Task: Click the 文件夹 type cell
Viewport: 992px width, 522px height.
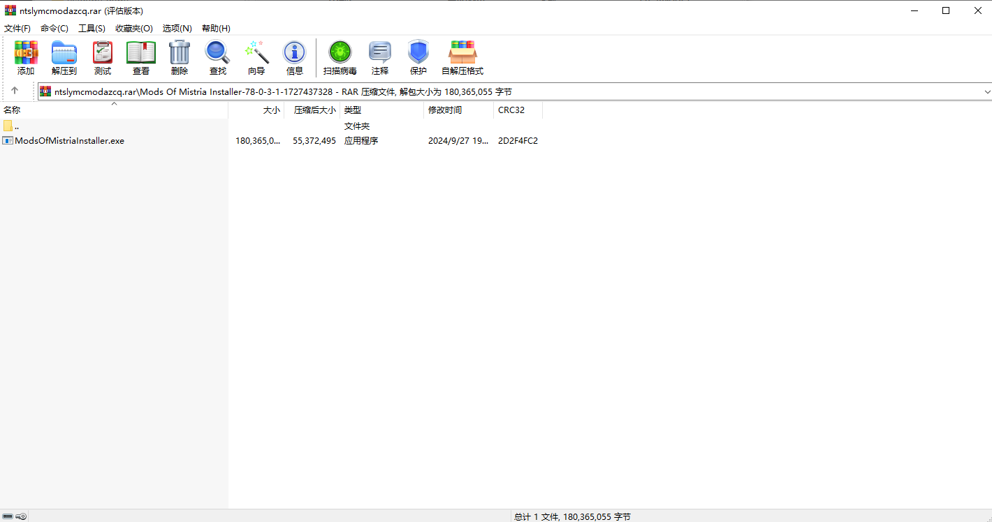Action: point(357,126)
